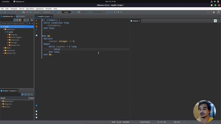Open the Window menu

tap(48, 9)
